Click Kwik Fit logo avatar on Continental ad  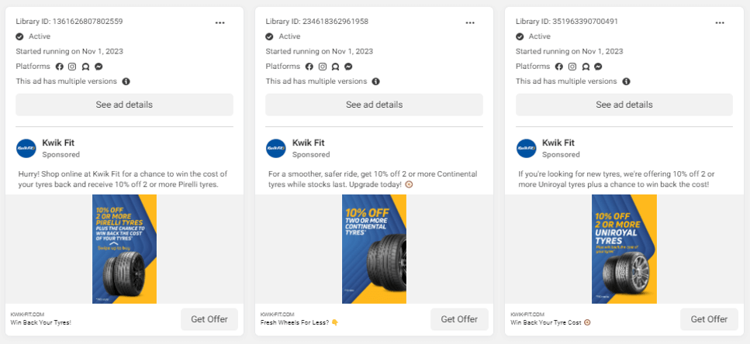click(x=276, y=148)
